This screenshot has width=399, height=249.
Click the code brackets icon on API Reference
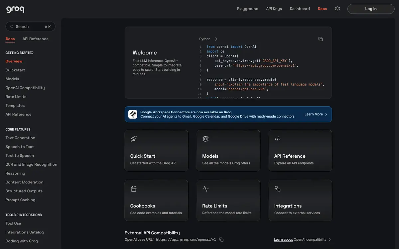tap(278, 139)
